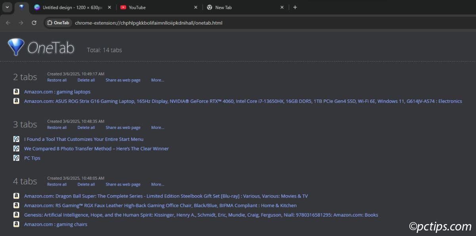Screen dimensions: 476x236
Task: Click the pinned tab icon at the far left
Action: (22, 7)
